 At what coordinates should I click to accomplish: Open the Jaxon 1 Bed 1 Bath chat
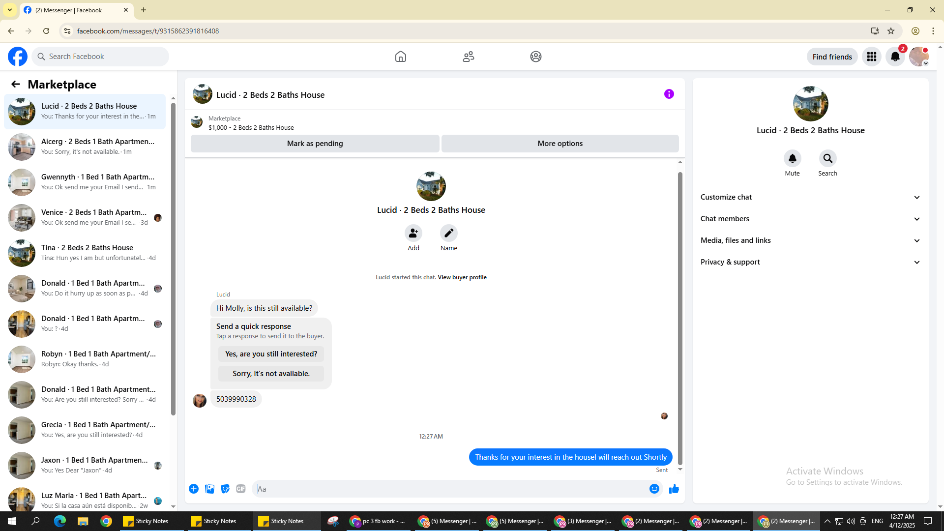pyautogui.click(x=85, y=466)
